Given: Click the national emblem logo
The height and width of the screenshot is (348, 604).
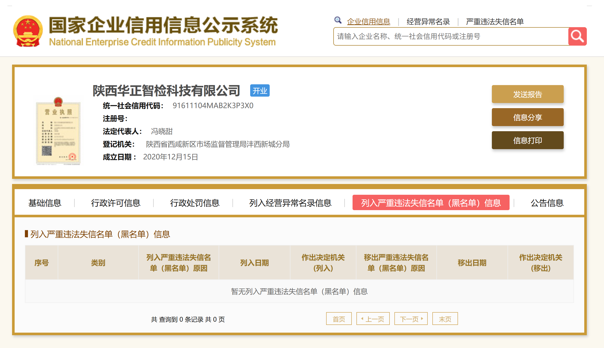Looking at the screenshot, I should pos(28,31).
